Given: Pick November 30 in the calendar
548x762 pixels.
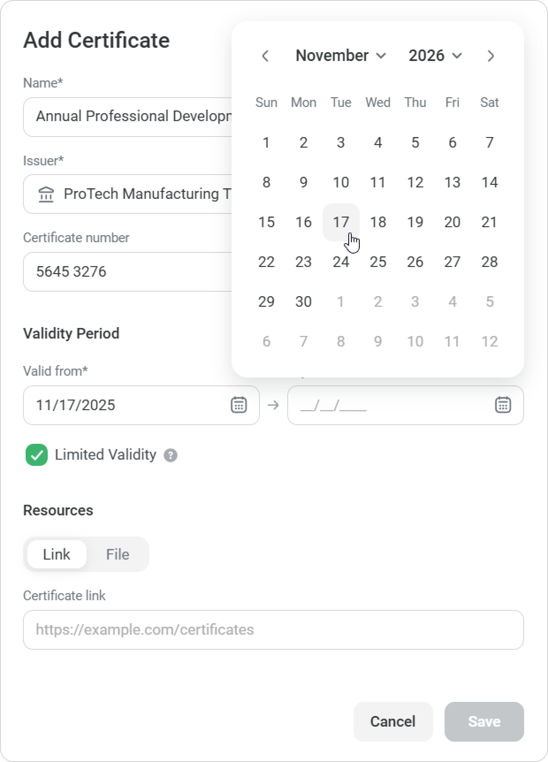Looking at the screenshot, I should pos(304,301).
